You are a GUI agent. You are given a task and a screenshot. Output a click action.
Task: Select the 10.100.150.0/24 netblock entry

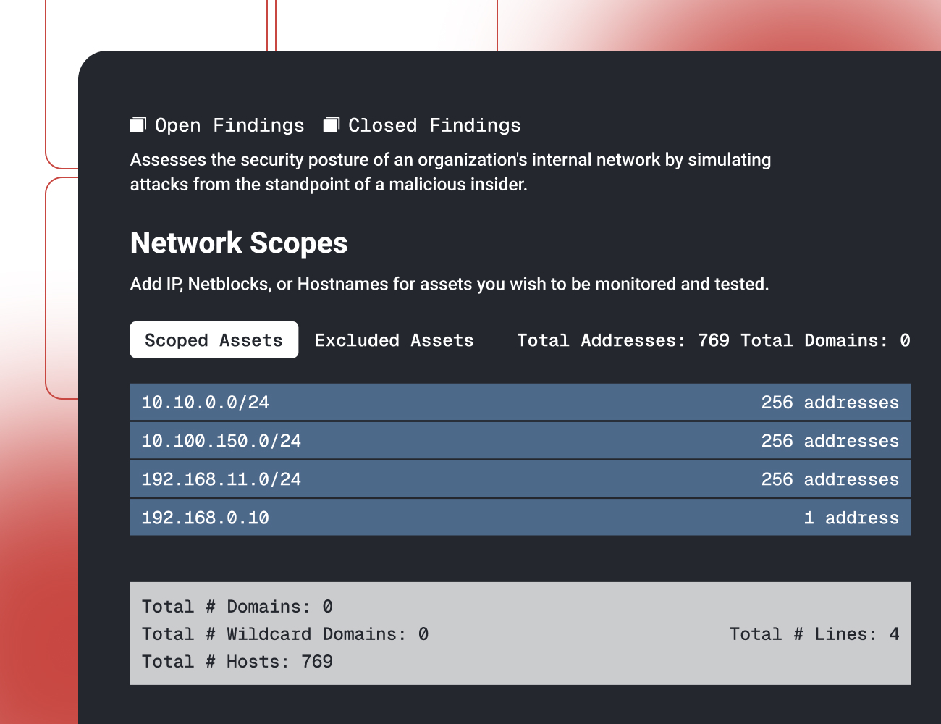[221, 441]
